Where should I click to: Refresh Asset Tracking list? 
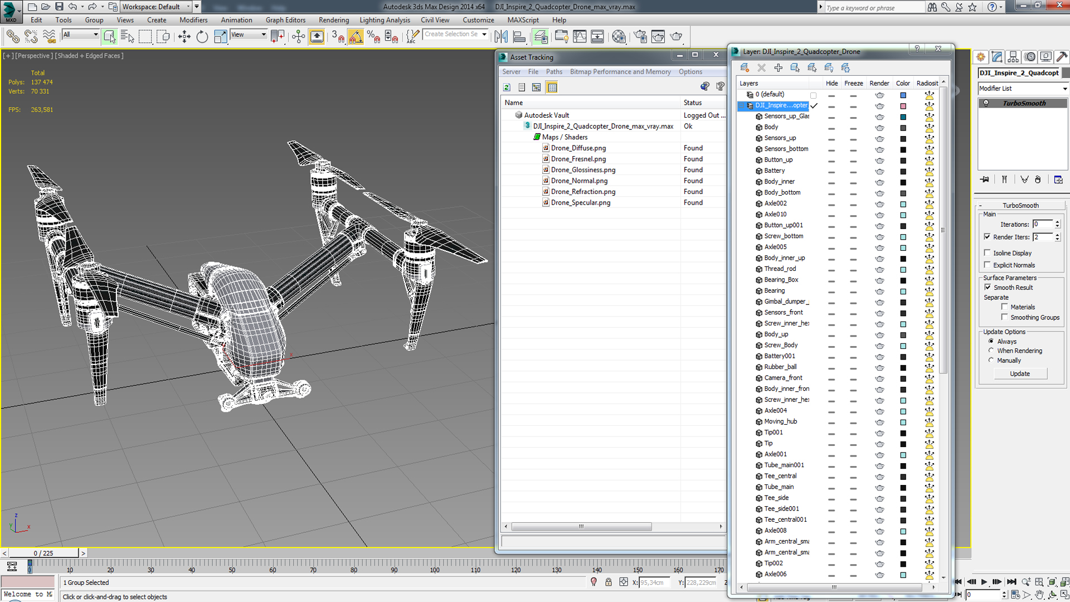click(507, 87)
